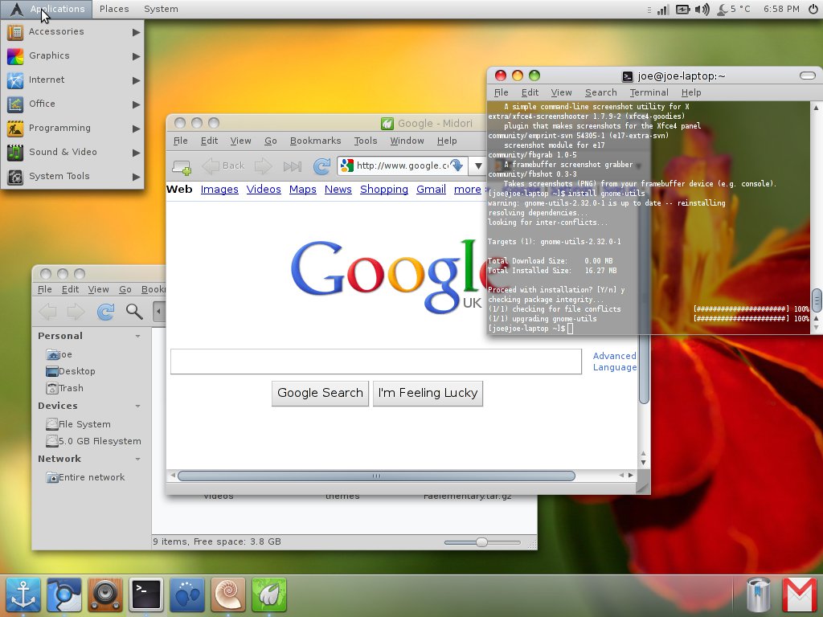The width and height of the screenshot is (823, 617).
Task: Click the forward arrow in Midori
Action: coord(263,166)
